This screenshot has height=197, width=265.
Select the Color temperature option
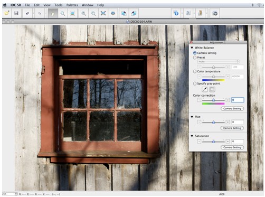pyautogui.click(x=195, y=71)
